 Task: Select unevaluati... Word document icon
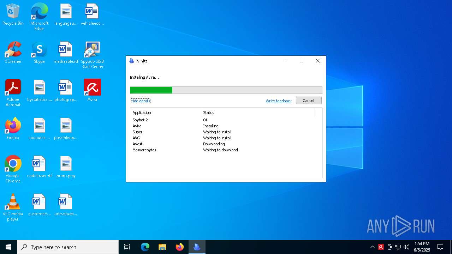(x=66, y=205)
